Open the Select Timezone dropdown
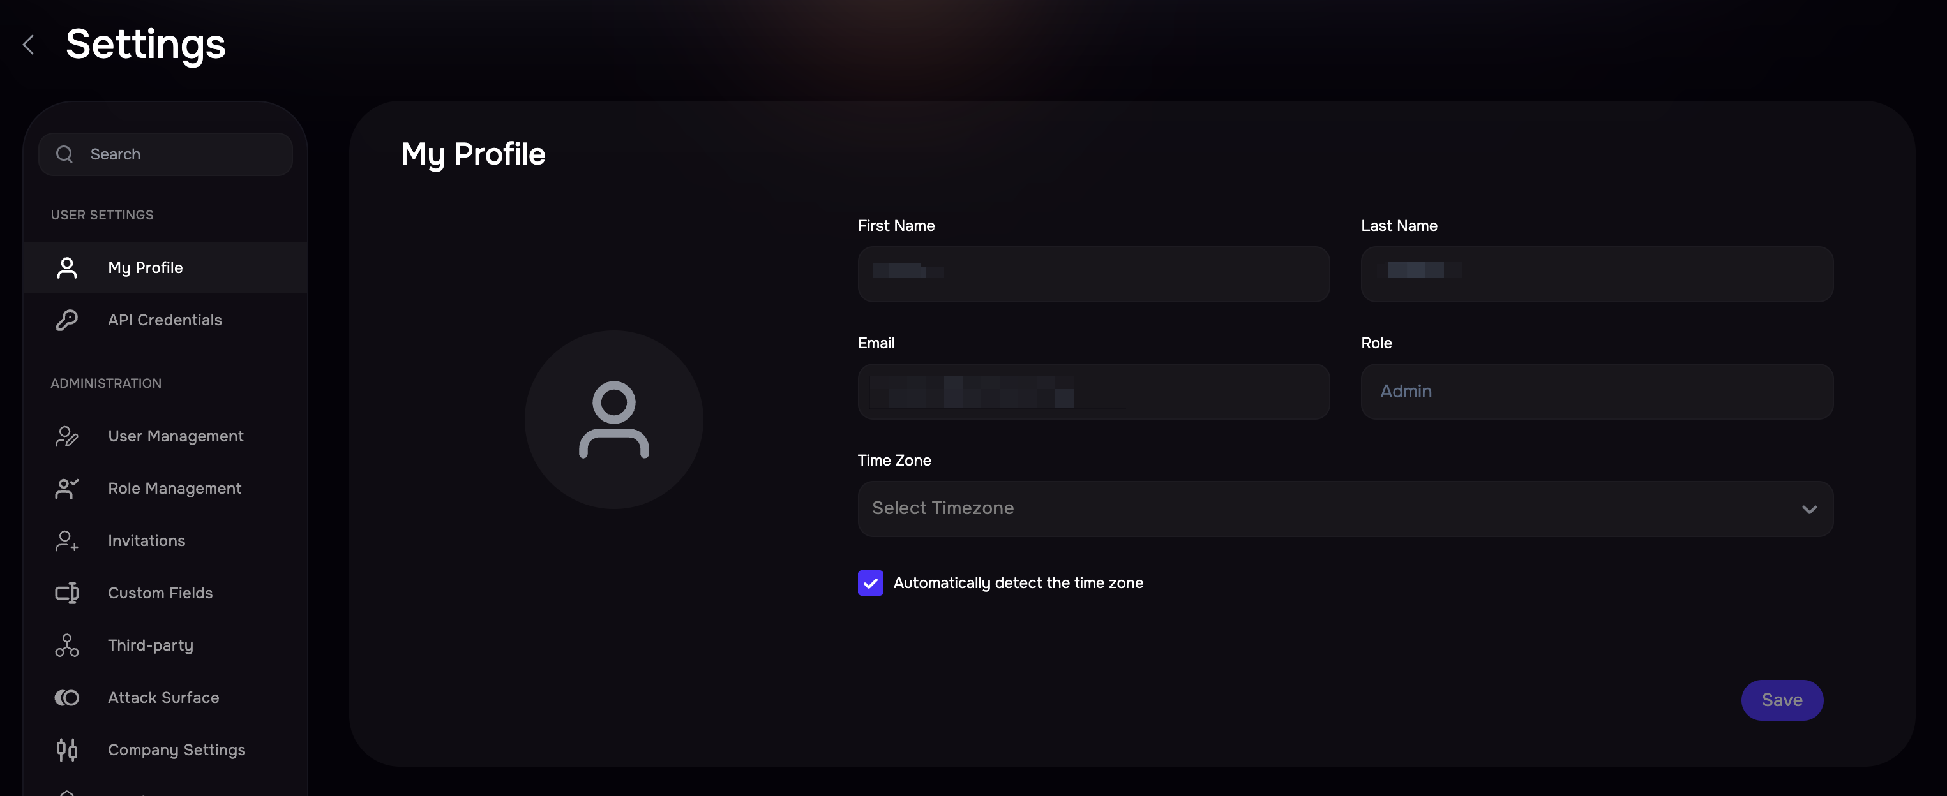The height and width of the screenshot is (796, 1947). [x=1344, y=509]
